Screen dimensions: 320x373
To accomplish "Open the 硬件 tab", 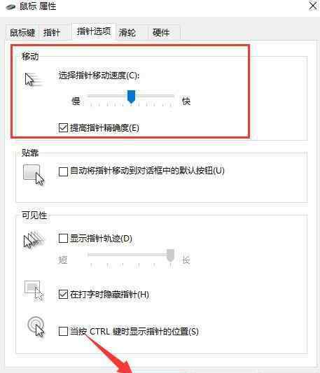I will coord(161,32).
